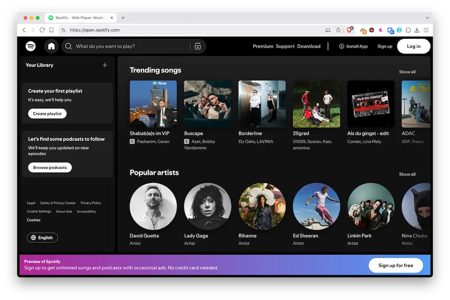Screen dimensions: 450x300
Task: Open the English language selector
Action: pos(42,237)
